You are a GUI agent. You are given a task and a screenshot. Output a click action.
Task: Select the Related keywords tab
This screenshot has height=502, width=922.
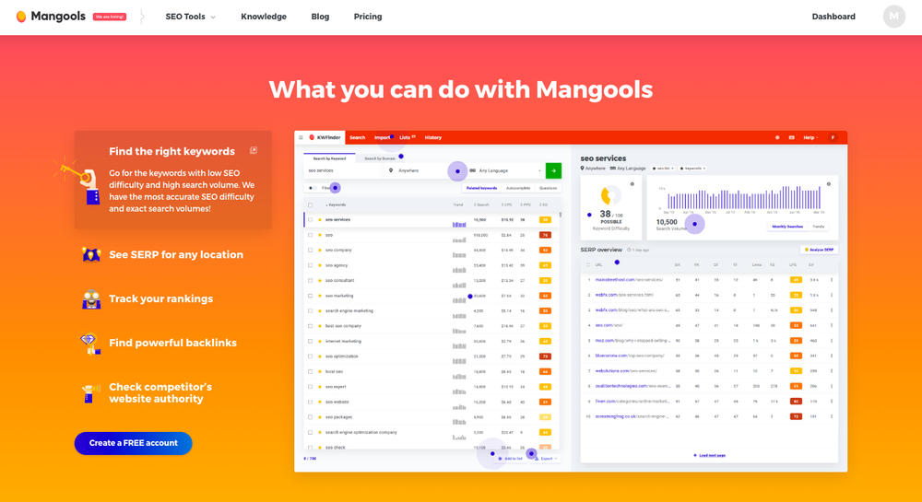pos(481,188)
